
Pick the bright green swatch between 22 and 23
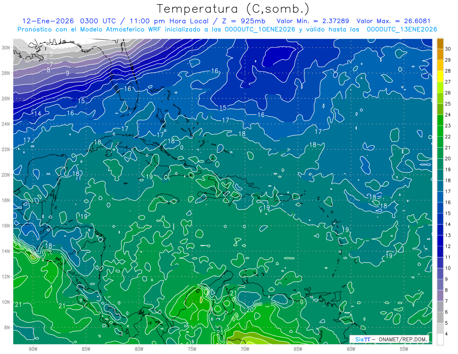click(440, 131)
